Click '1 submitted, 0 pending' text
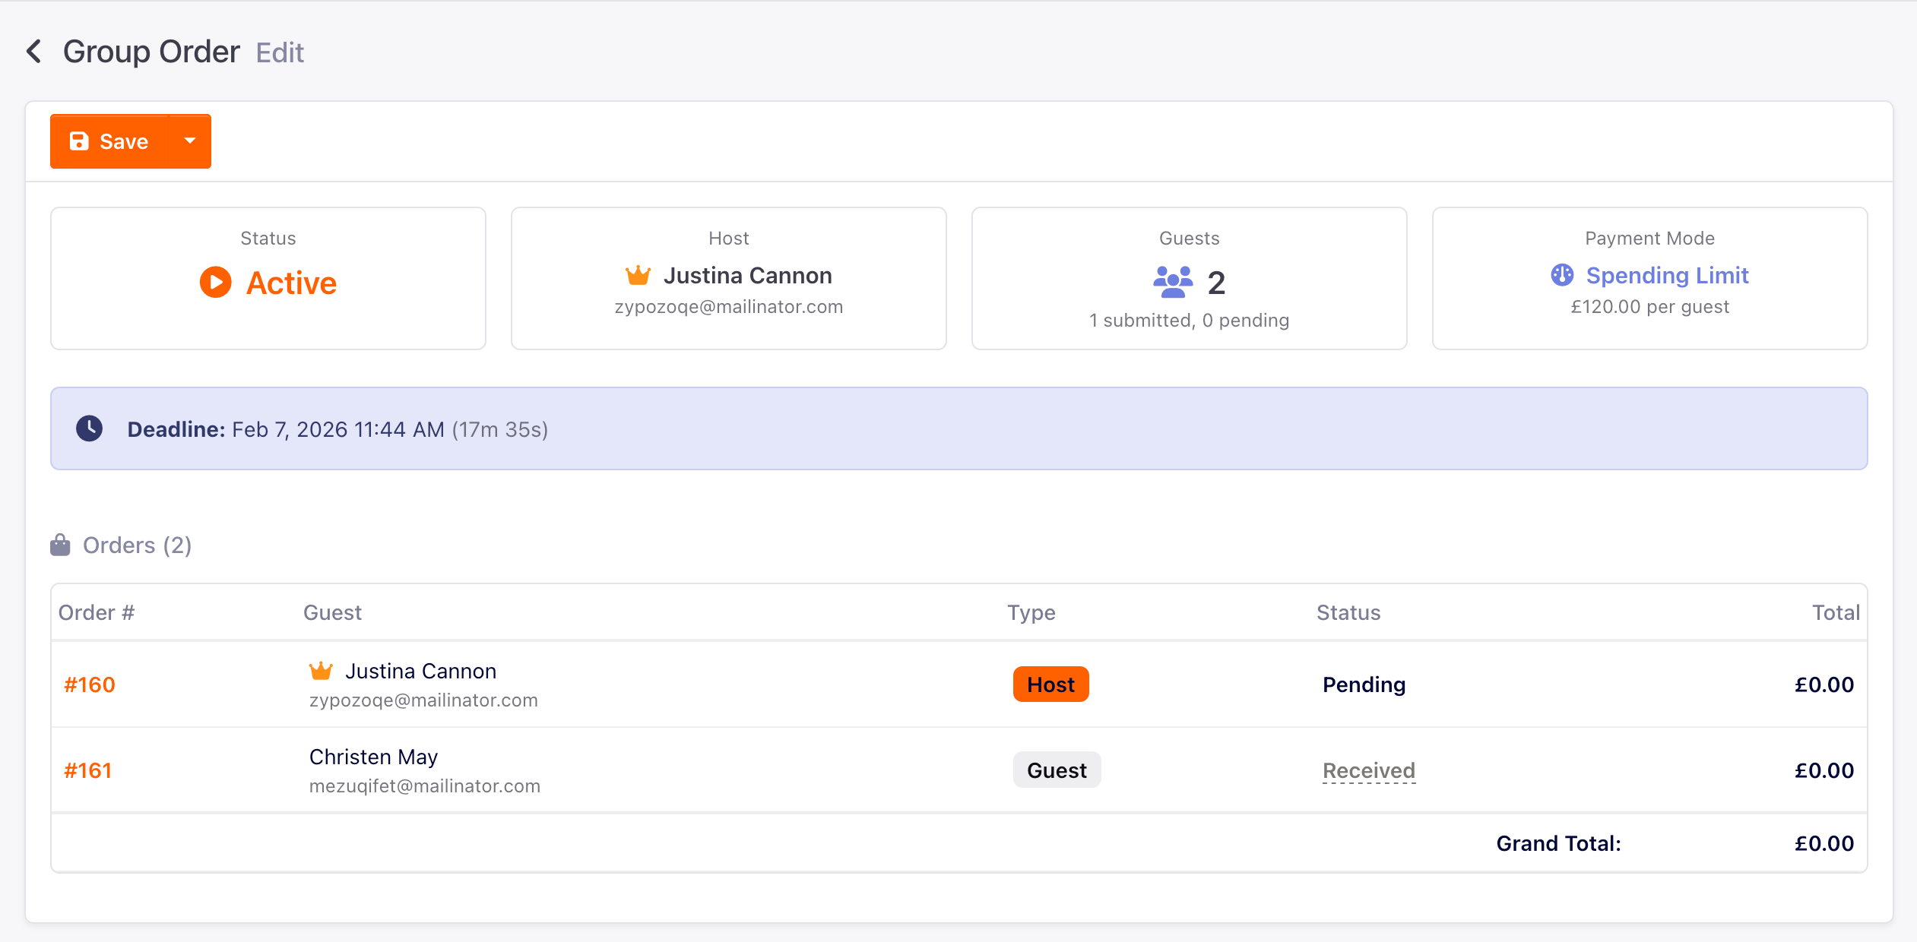The height and width of the screenshot is (942, 1917). [1190, 321]
